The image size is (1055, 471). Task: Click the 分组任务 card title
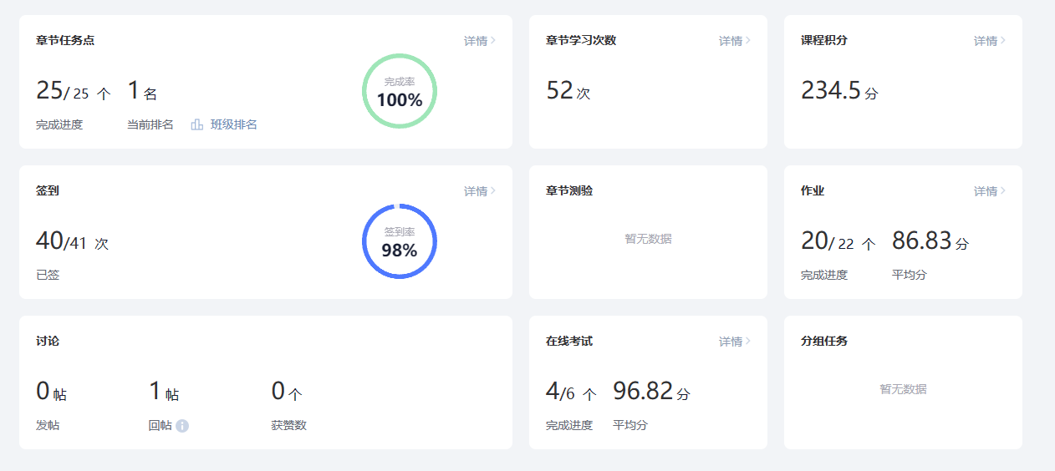click(x=824, y=341)
